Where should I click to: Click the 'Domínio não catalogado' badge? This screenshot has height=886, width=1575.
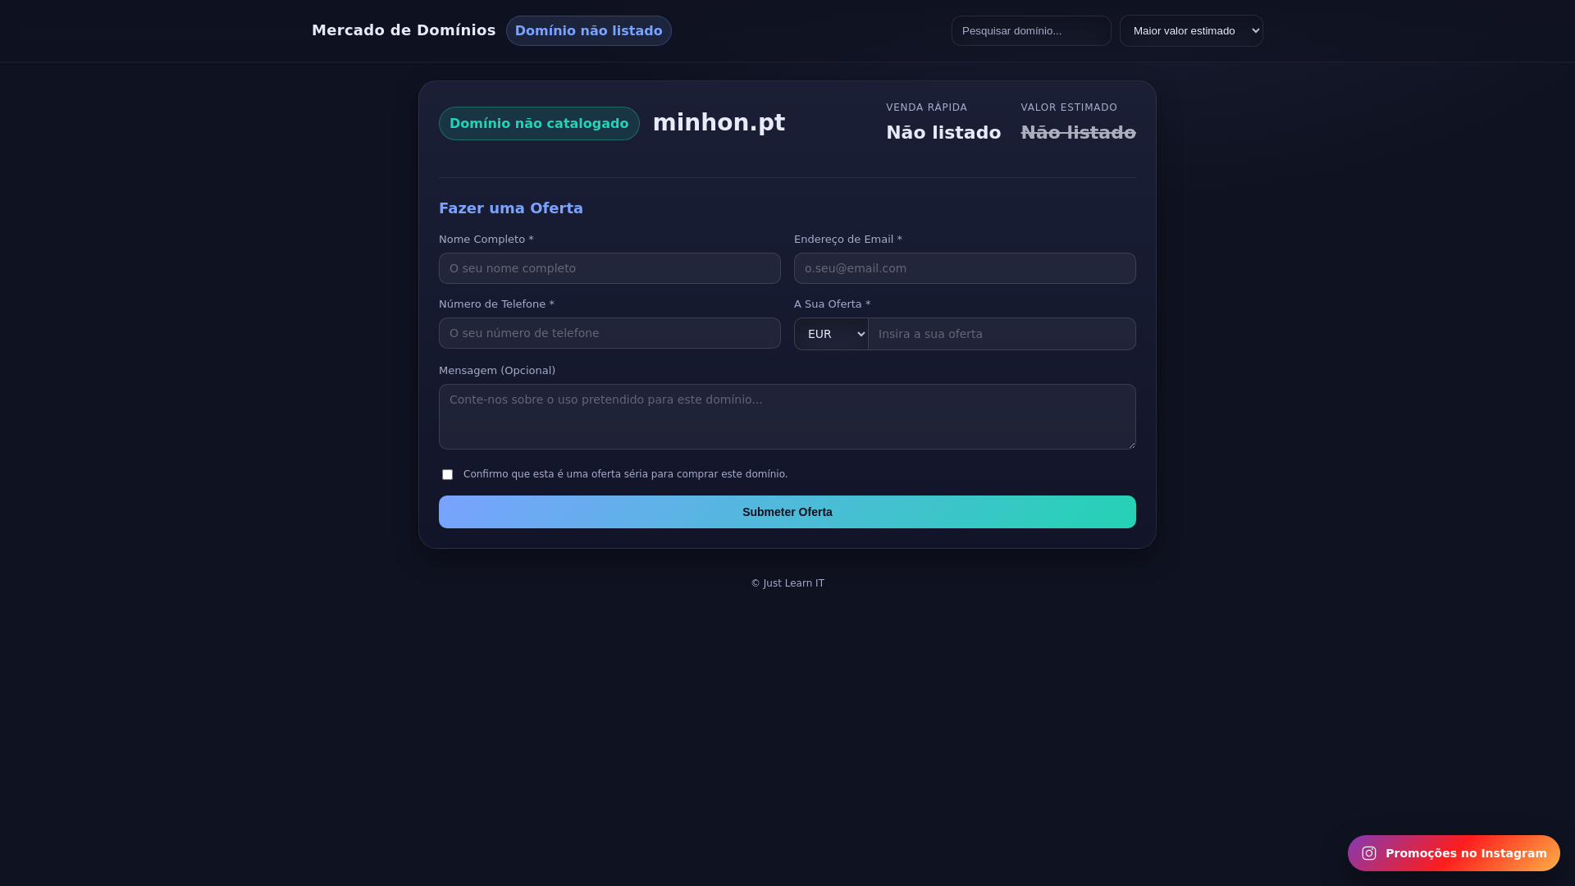(539, 124)
